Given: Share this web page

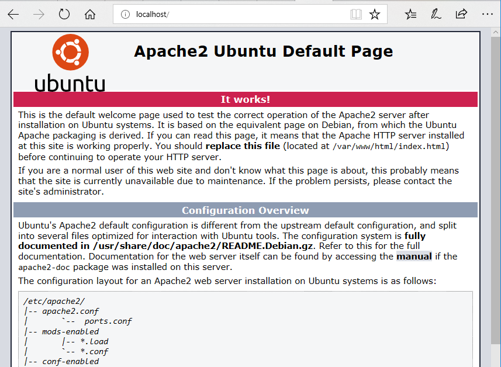Looking at the screenshot, I should (x=461, y=15).
